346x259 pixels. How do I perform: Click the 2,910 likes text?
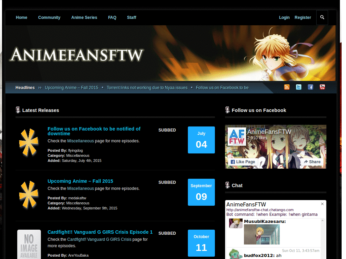(x=257, y=138)
